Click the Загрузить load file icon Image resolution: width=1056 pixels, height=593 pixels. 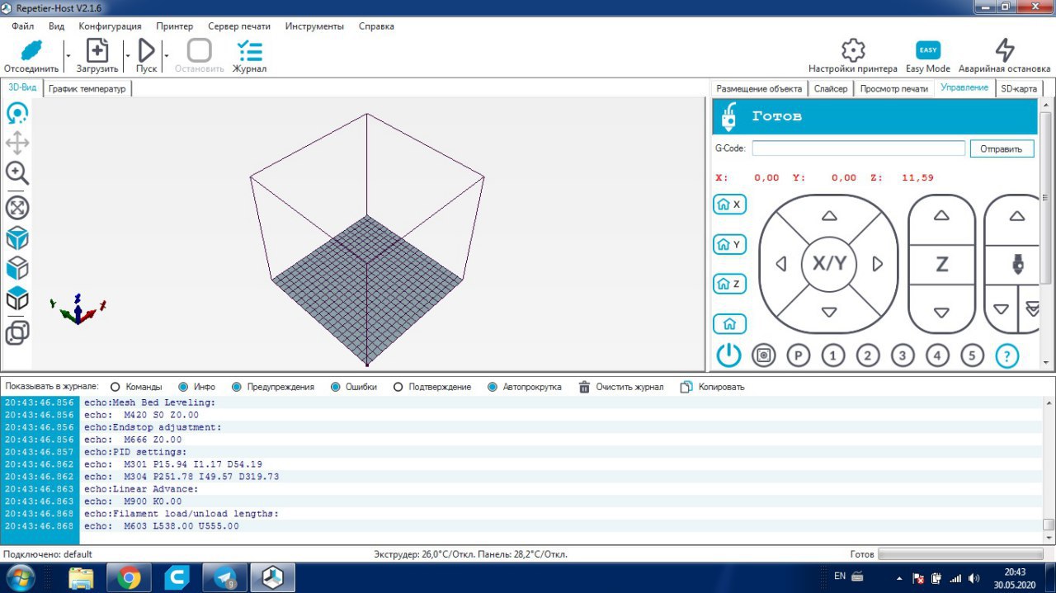pyautogui.click(x=97, y=50)
